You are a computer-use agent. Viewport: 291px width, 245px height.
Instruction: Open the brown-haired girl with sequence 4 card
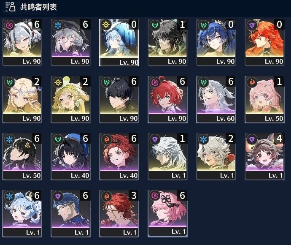click(264, 157)
